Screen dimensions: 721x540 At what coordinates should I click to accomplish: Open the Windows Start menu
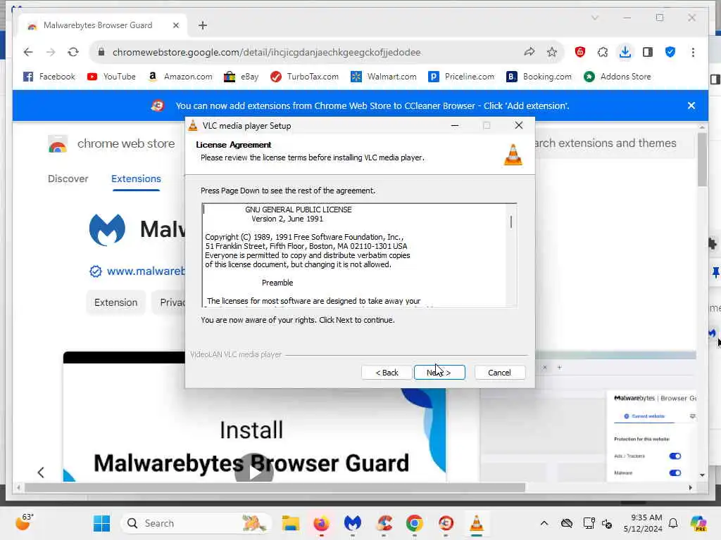pyautogui.click(x=101, y=523)
